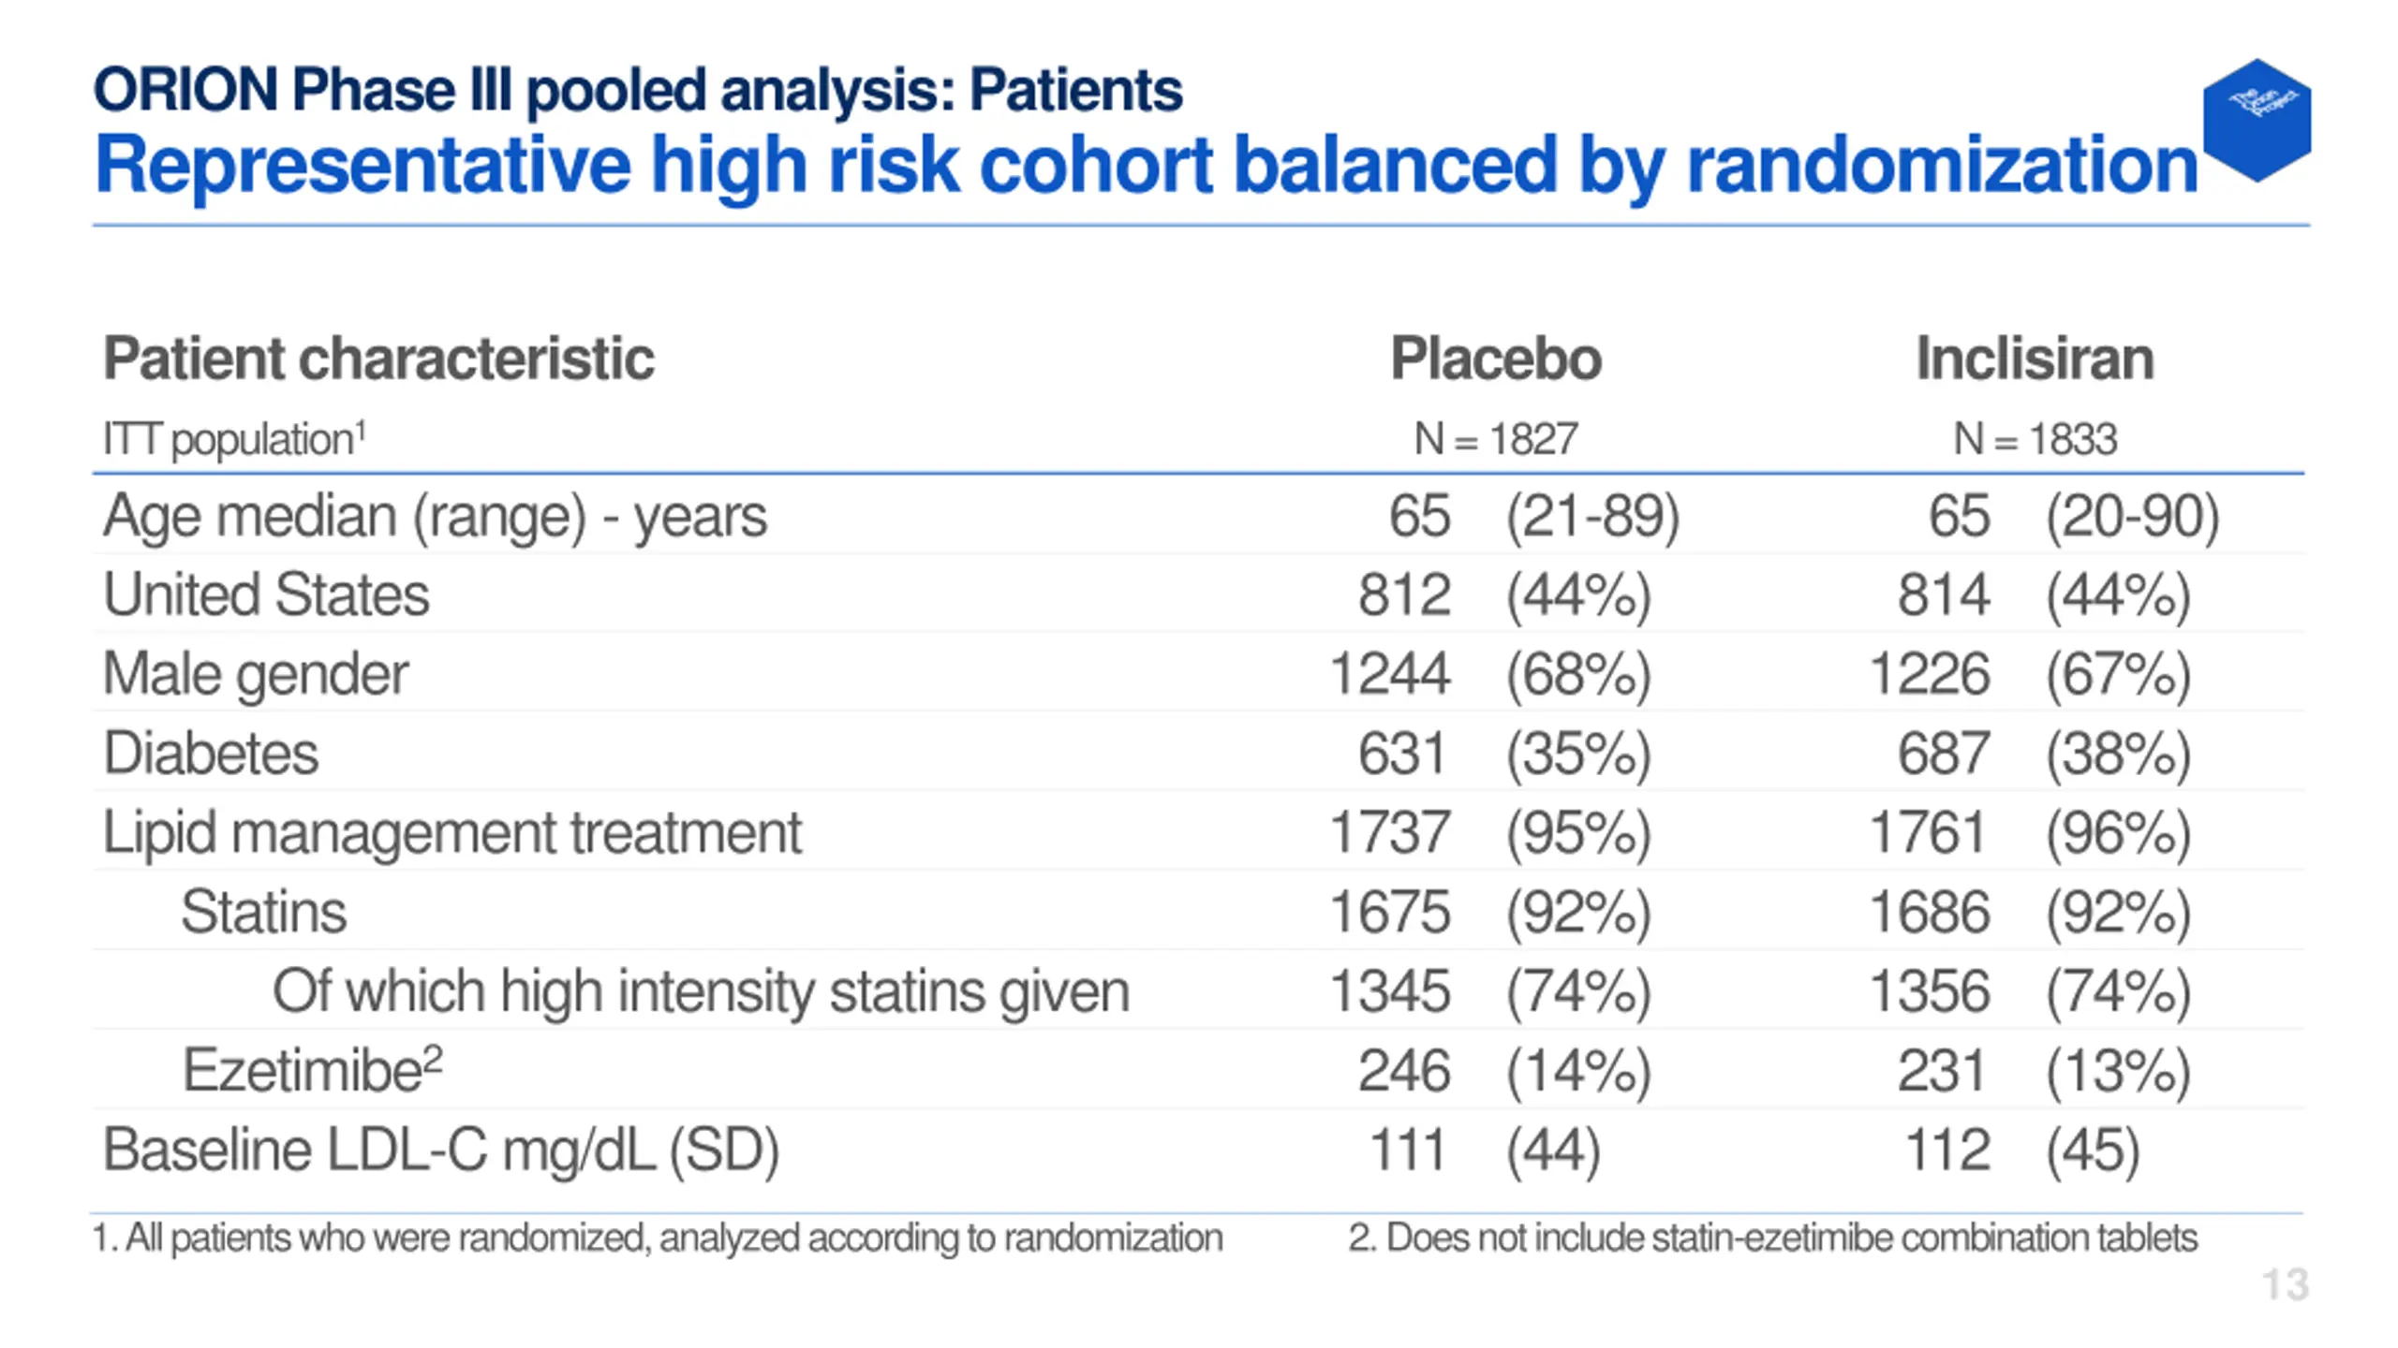Click the Placebo column header
The width and height of the screenshot is (2398, 1348).
(1496, 359)
